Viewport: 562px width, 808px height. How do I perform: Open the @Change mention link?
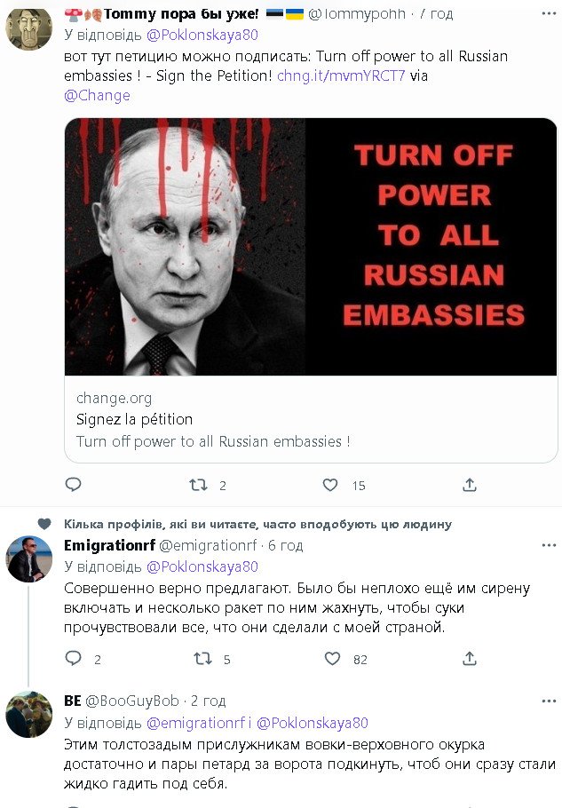[98, 95]
